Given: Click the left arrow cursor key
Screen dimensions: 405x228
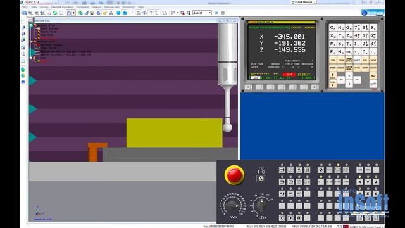Looking at the screenshot, I should click(x=341, y=80).
